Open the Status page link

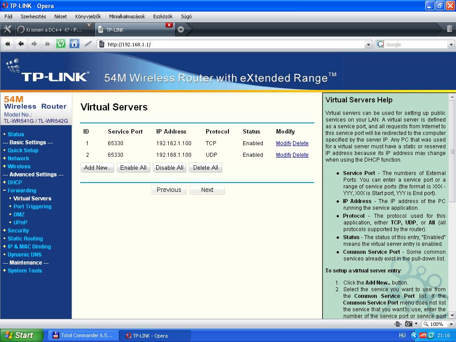(16, 134)
